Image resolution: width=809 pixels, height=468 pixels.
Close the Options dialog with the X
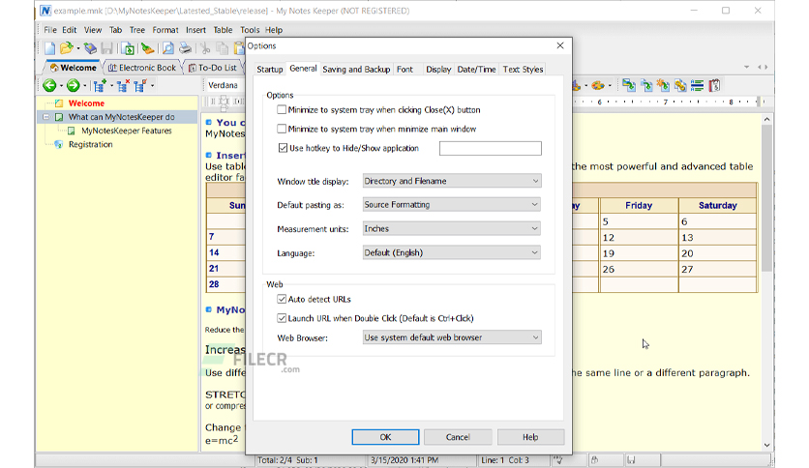[x=560, y=45]
